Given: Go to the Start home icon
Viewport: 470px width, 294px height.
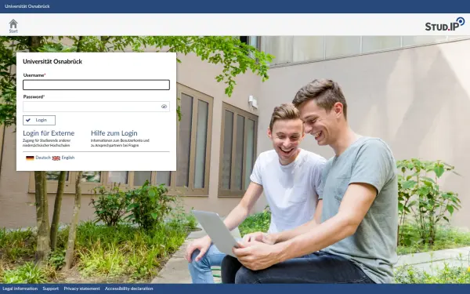Looking at the screenshot, I should [x=13, y=26].
